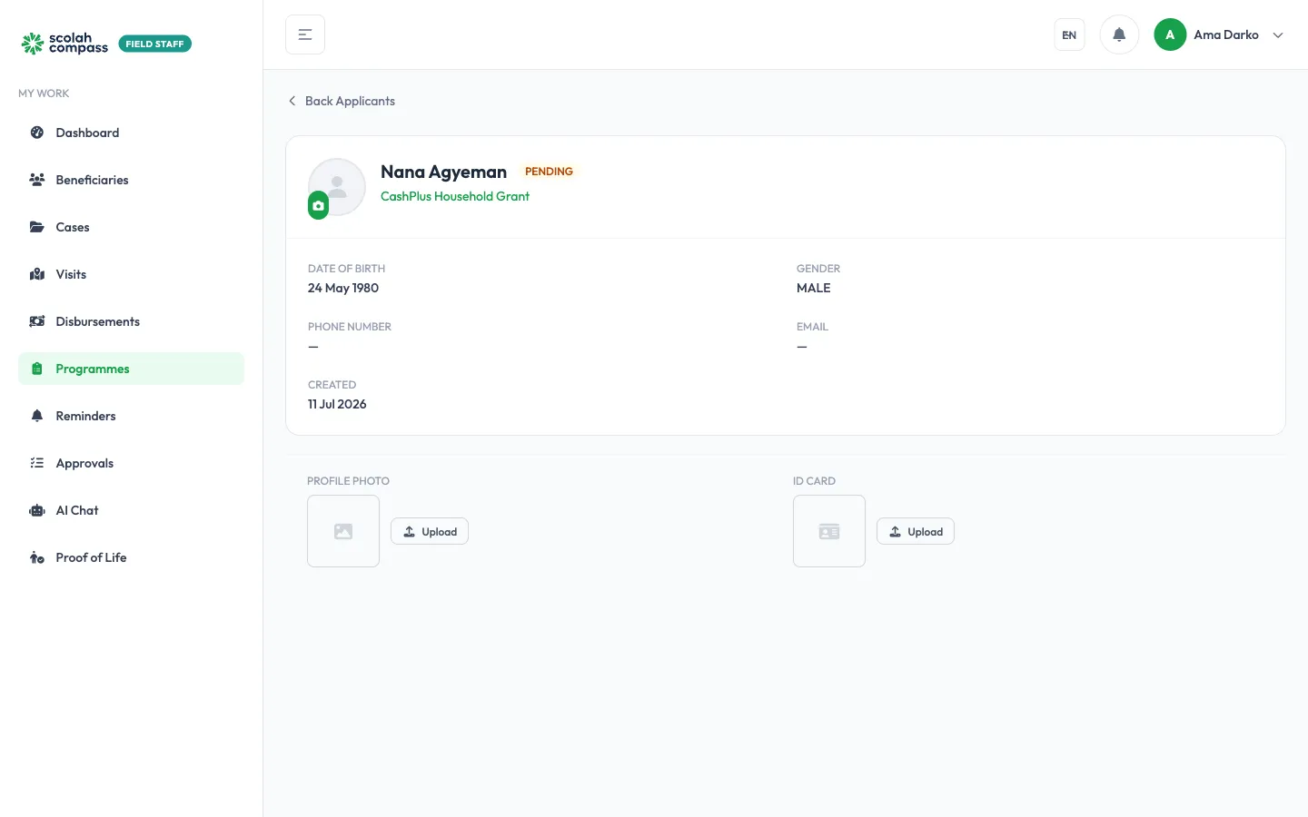
Task: Click the AI Chat robot icon
Action: (37, 510)
